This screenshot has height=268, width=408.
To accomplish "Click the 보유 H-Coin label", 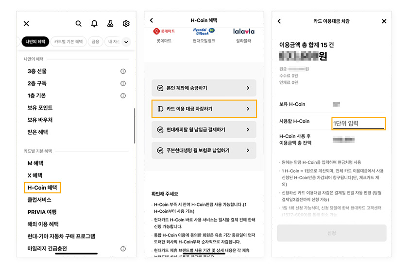I will 292,104.
